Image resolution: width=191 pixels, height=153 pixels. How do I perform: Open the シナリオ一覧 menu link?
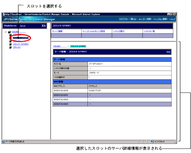(x=149, y=31)
